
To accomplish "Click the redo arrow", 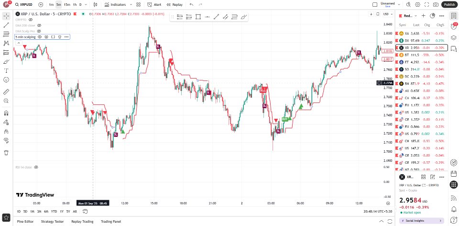I will click(200, 5).
